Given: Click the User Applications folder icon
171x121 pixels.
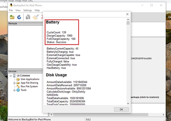Looking at the screenshot, I should click(18, 79).
